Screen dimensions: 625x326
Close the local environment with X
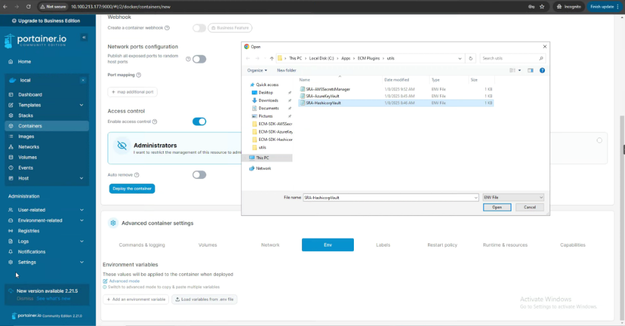click(83, 80)
